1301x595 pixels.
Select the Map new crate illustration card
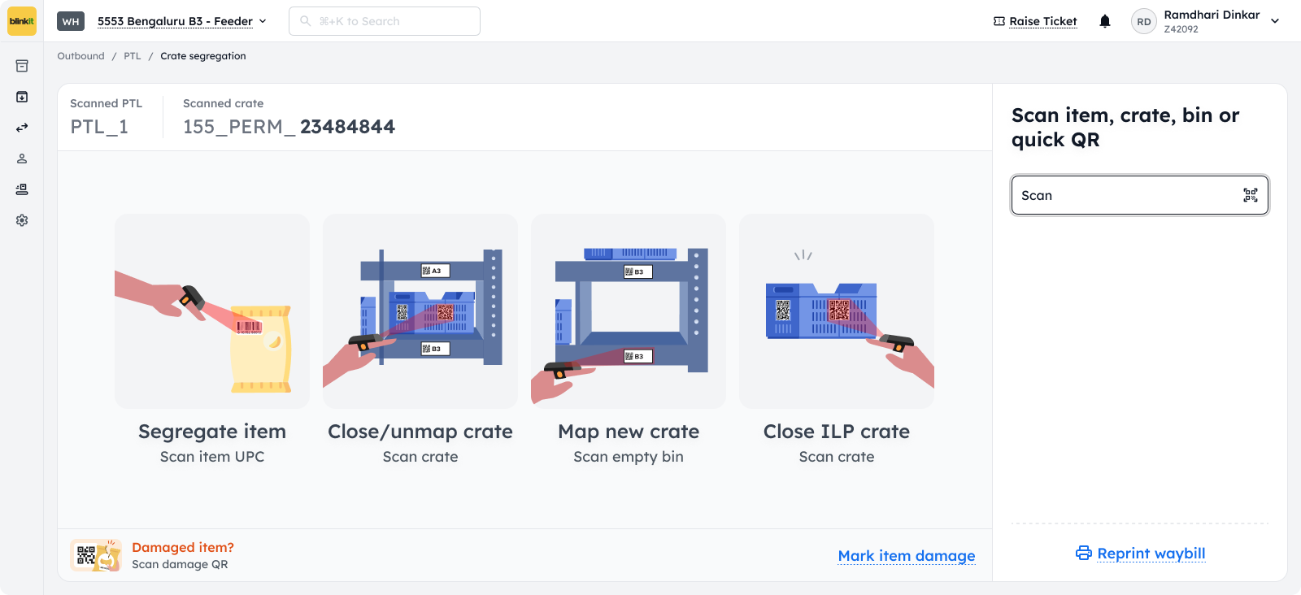(x=629, y=311)
